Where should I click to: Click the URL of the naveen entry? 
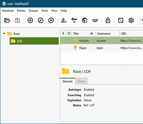point(131,41)
